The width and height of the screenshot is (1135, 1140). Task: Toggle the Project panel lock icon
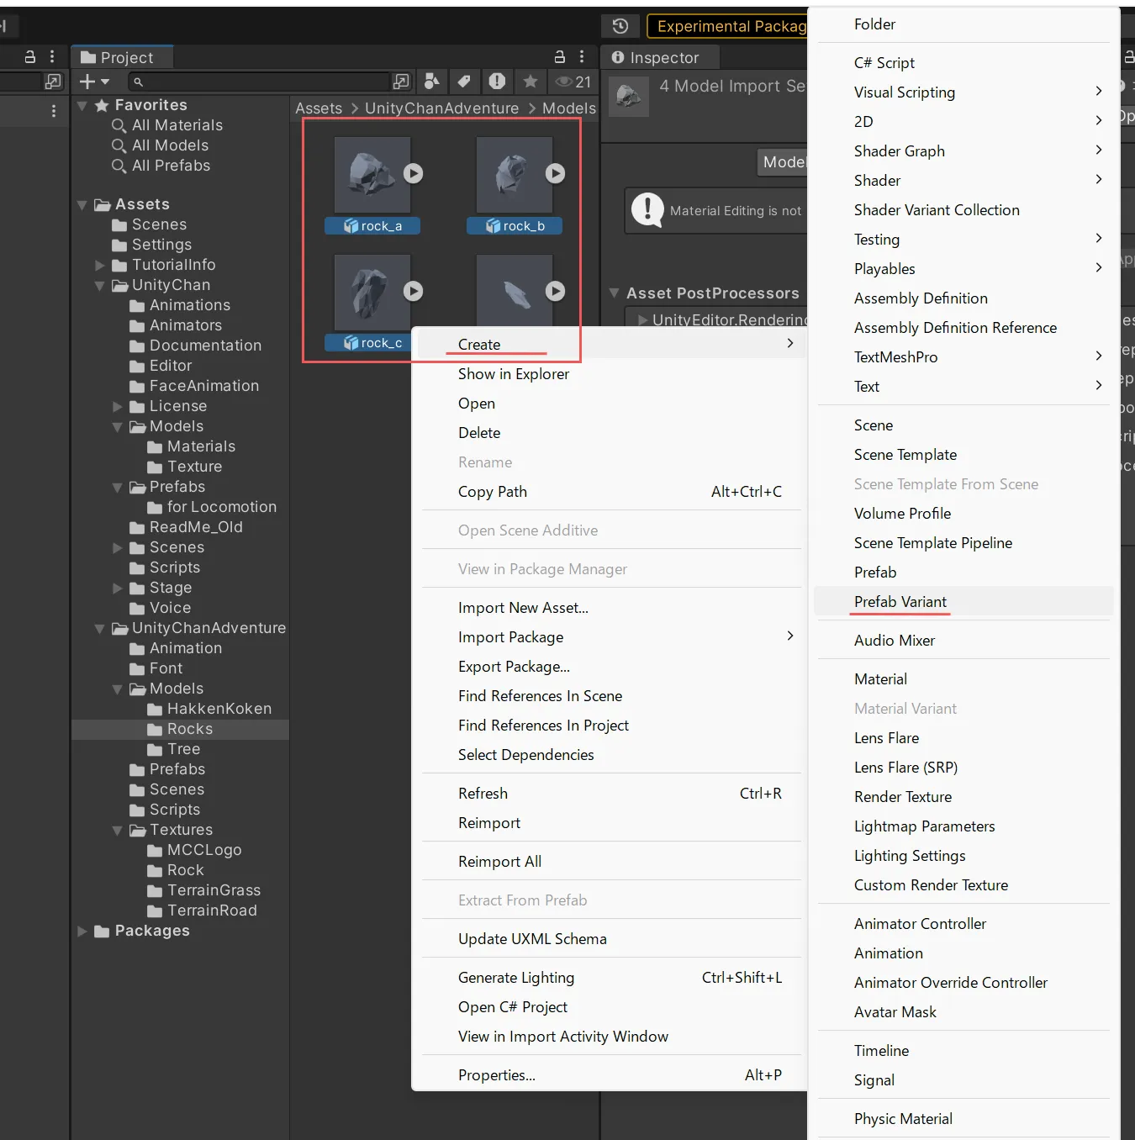coord(559,56)
